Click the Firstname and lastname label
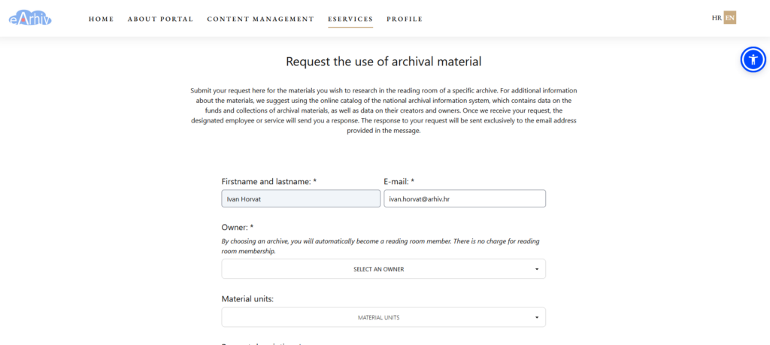 269,182
